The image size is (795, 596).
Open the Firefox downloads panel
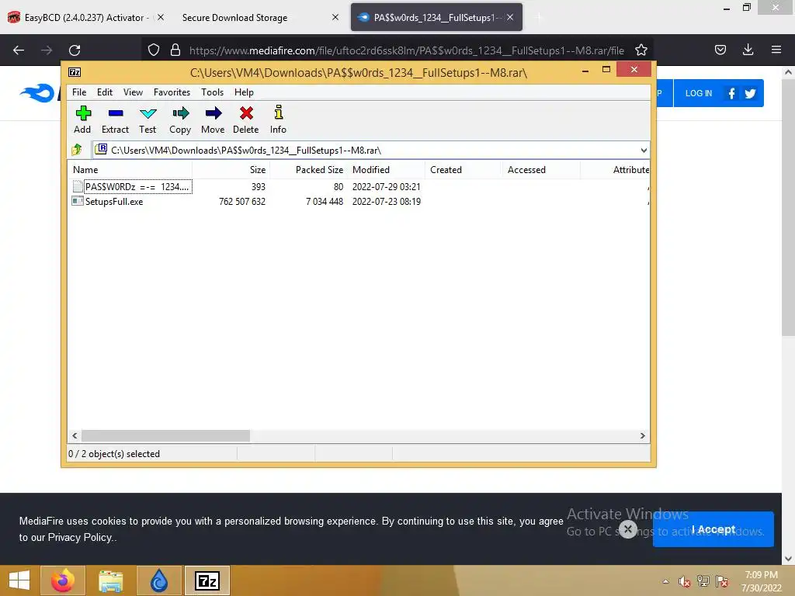748,50
